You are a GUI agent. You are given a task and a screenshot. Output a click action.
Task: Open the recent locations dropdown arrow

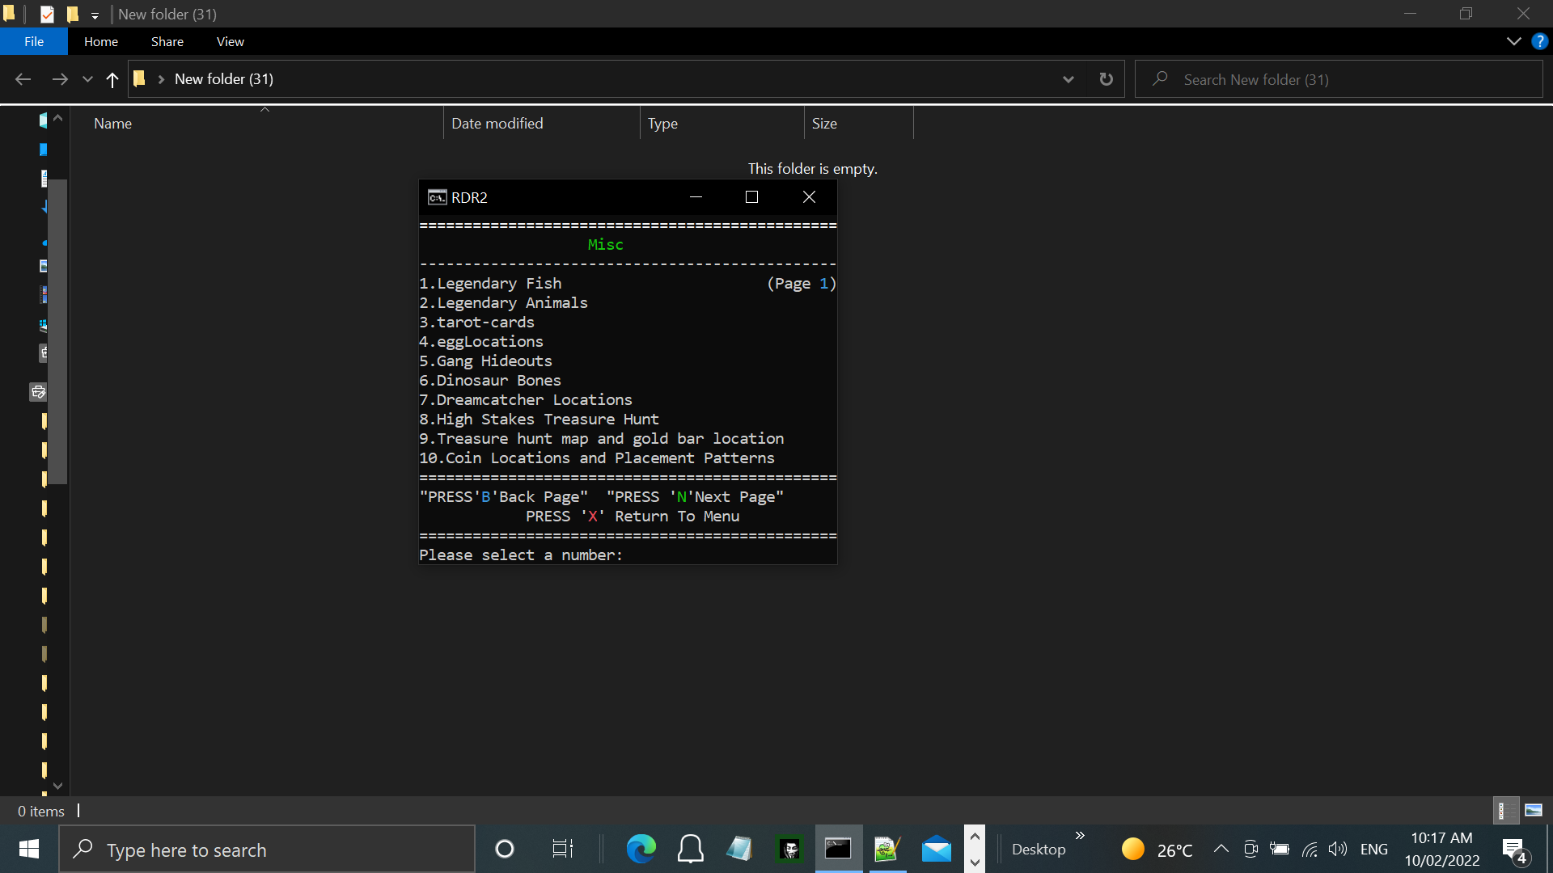click(87, 79)
